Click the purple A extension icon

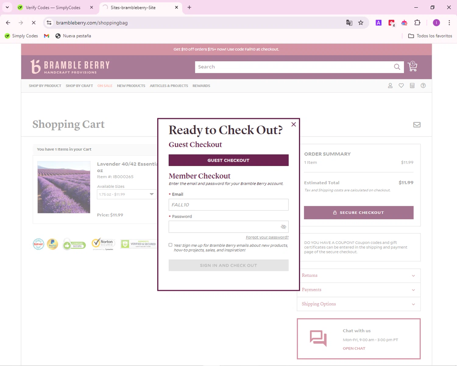[x=378, y=23]
